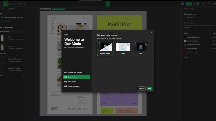This screenshot has height=121, width=216.
Task: Click the Next button in dialog
Action: tap(149, 88)
